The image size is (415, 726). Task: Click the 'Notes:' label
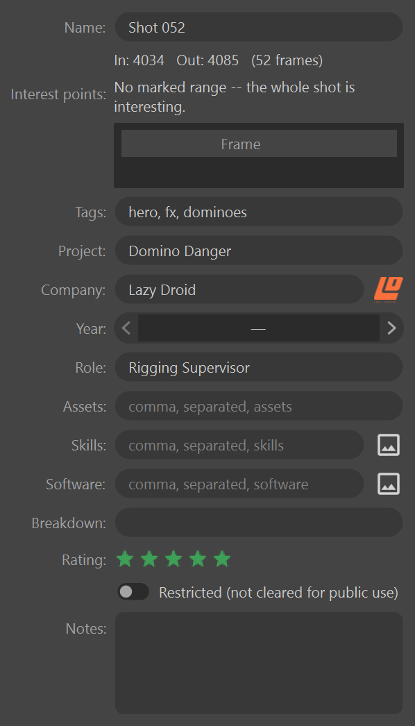click(x=85, y=628)
